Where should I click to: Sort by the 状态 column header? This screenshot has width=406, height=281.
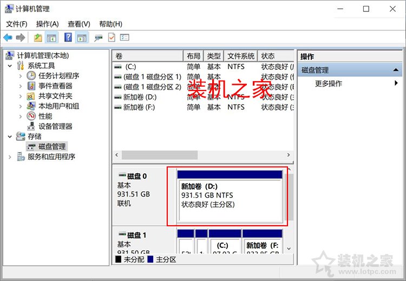pyautogui.click(x=276, y=56)
